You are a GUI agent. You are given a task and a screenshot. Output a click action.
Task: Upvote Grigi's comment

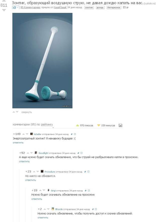tap(40, 190)
